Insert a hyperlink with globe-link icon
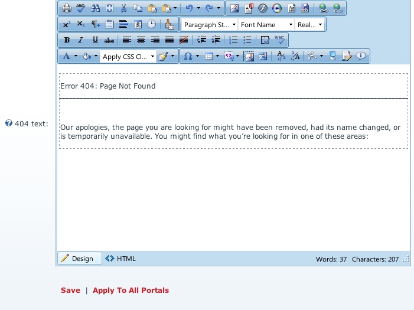 324,8
